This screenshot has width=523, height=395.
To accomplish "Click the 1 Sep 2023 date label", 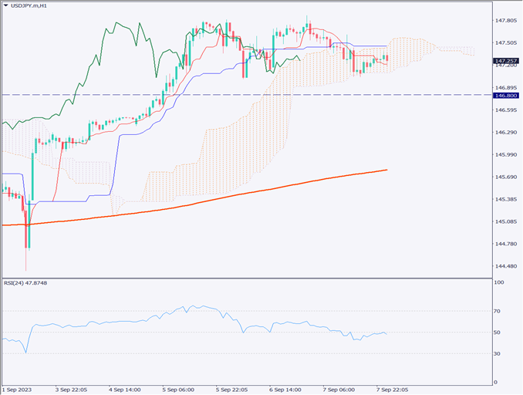I will pyautogui.click(x=19, y=390).
